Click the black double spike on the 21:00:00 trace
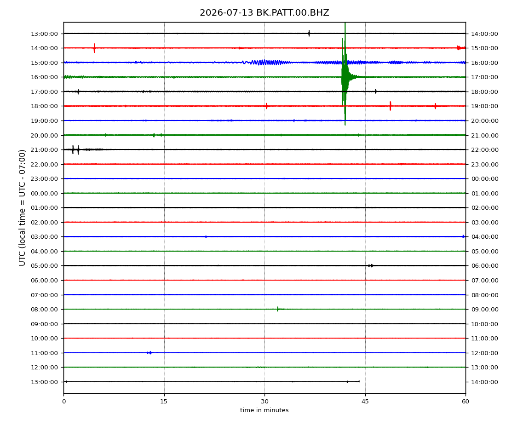Image resolution: width=529 pixels, height=437 pixels. point(75,149)
